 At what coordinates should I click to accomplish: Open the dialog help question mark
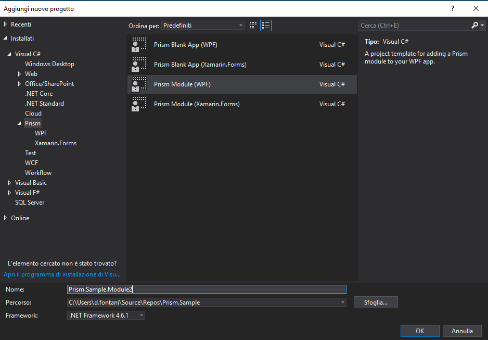click(452, 8)
